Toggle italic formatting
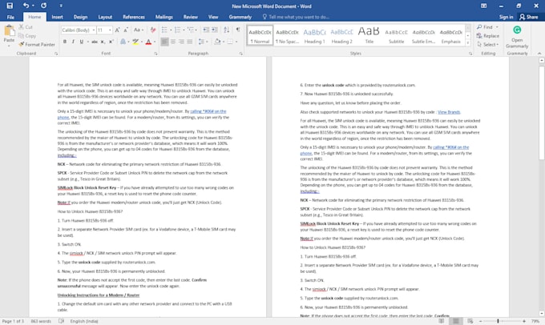 tap(73, 42)
